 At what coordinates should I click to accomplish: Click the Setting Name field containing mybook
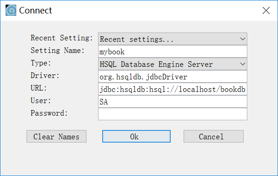point(172,52)
